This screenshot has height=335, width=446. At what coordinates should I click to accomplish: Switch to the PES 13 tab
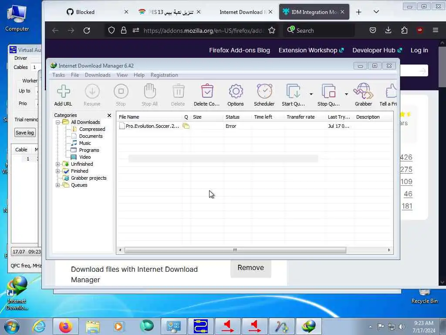171,12
